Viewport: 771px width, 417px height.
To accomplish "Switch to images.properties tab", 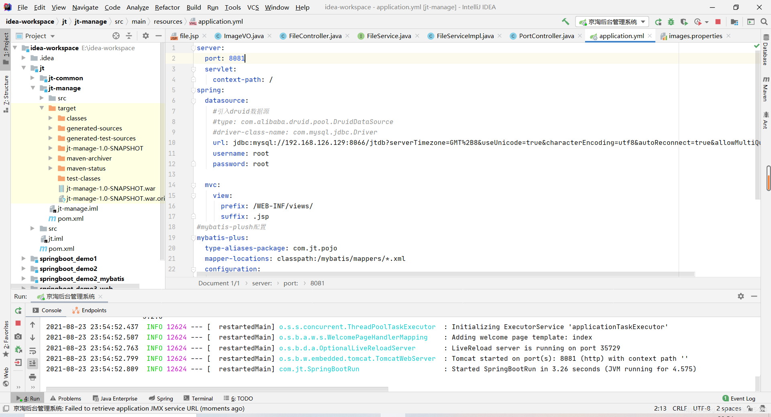I will [695, 36].
